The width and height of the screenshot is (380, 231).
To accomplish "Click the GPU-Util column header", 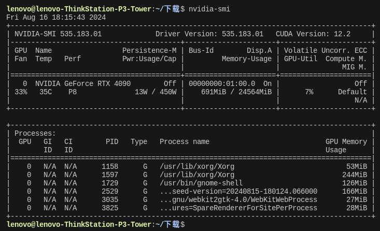I will point(301,59).
